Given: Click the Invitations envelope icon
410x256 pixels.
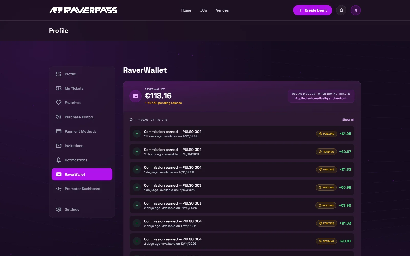Looking at the screenshot, I should [59, 146].
